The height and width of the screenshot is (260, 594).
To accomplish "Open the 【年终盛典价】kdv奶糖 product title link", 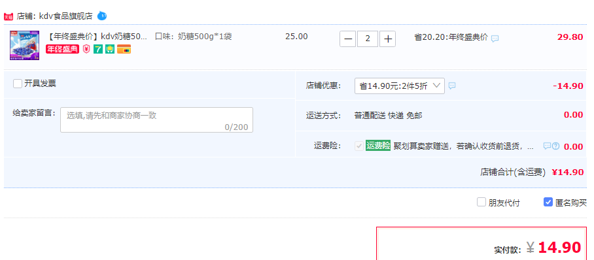I will click(97, 37).
